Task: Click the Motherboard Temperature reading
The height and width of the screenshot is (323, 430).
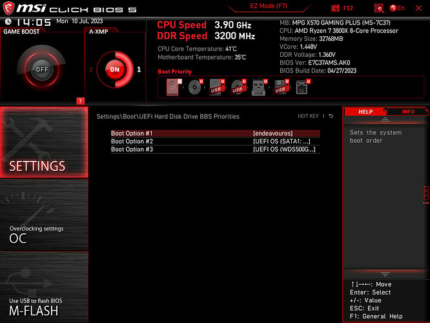Action: [202, 57]
